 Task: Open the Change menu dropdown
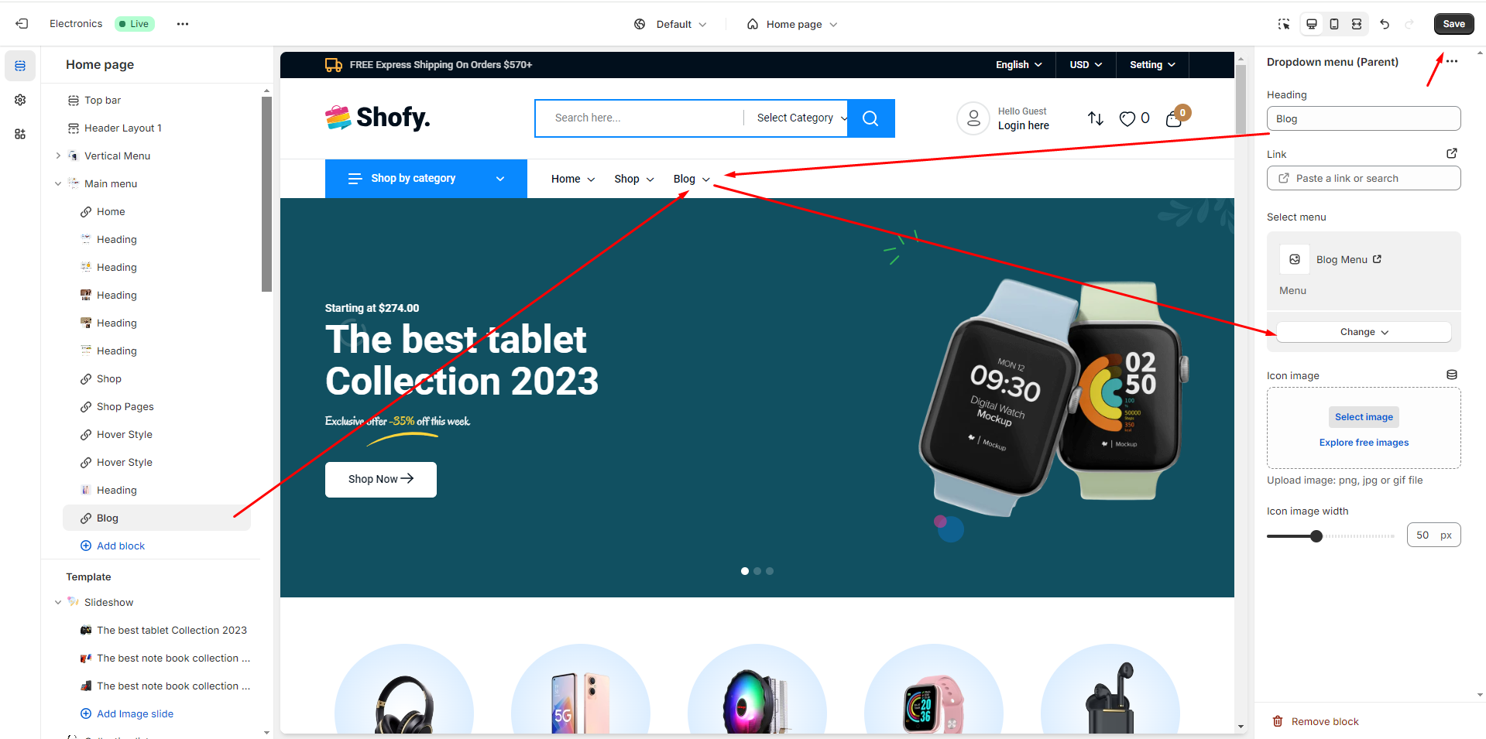click(1364, 332)
